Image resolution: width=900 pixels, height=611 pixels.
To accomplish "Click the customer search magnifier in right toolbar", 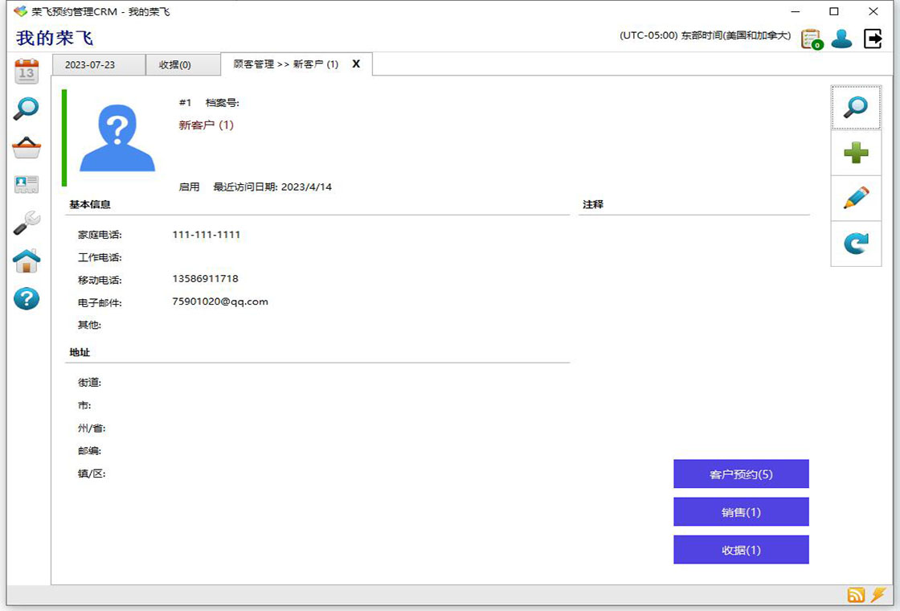I will coord(856,108).
